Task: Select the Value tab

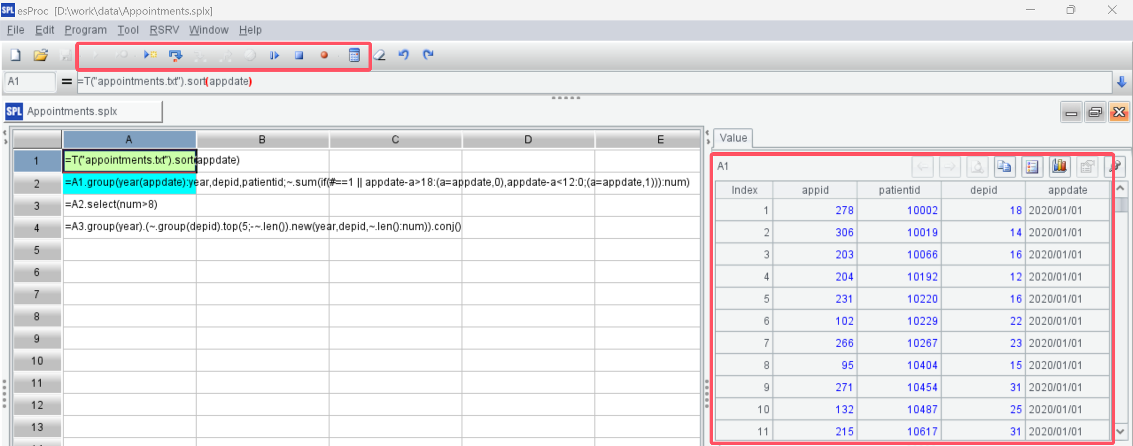Action: click(x=733, y=138)
